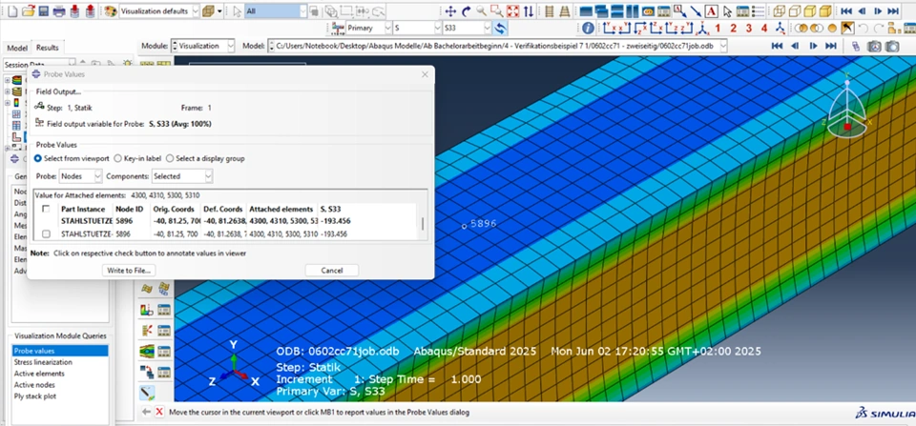This screenshot has width=916, height=426.
Task: Click node label 5896 in the viewport
Action: click(483, 224)
